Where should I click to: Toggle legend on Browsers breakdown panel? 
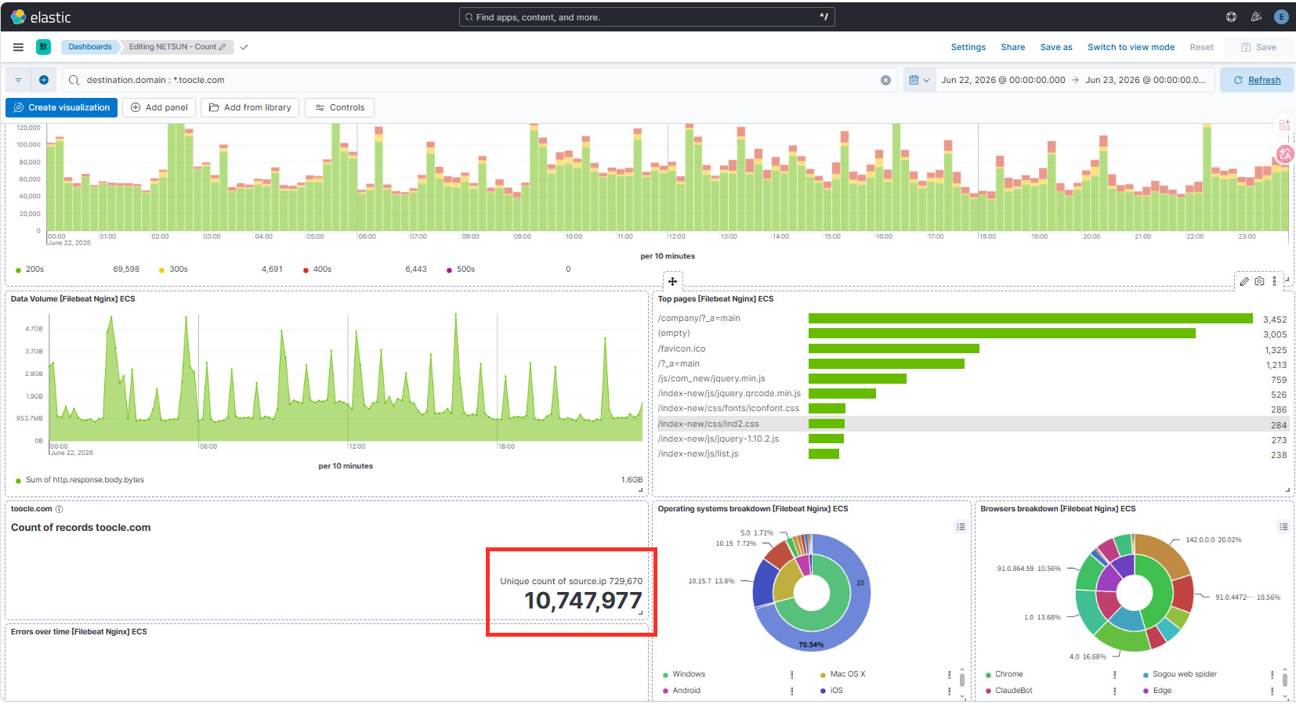tap(1283, 527)
